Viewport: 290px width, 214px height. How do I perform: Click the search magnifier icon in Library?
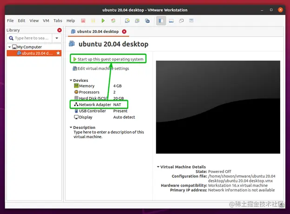coord(11,38)
